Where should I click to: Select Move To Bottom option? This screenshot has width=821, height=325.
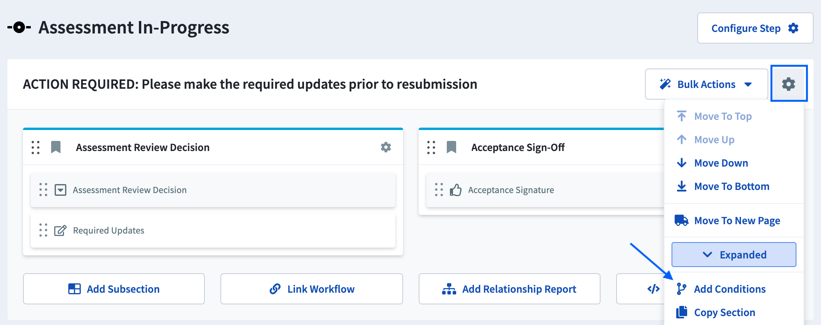723,186
